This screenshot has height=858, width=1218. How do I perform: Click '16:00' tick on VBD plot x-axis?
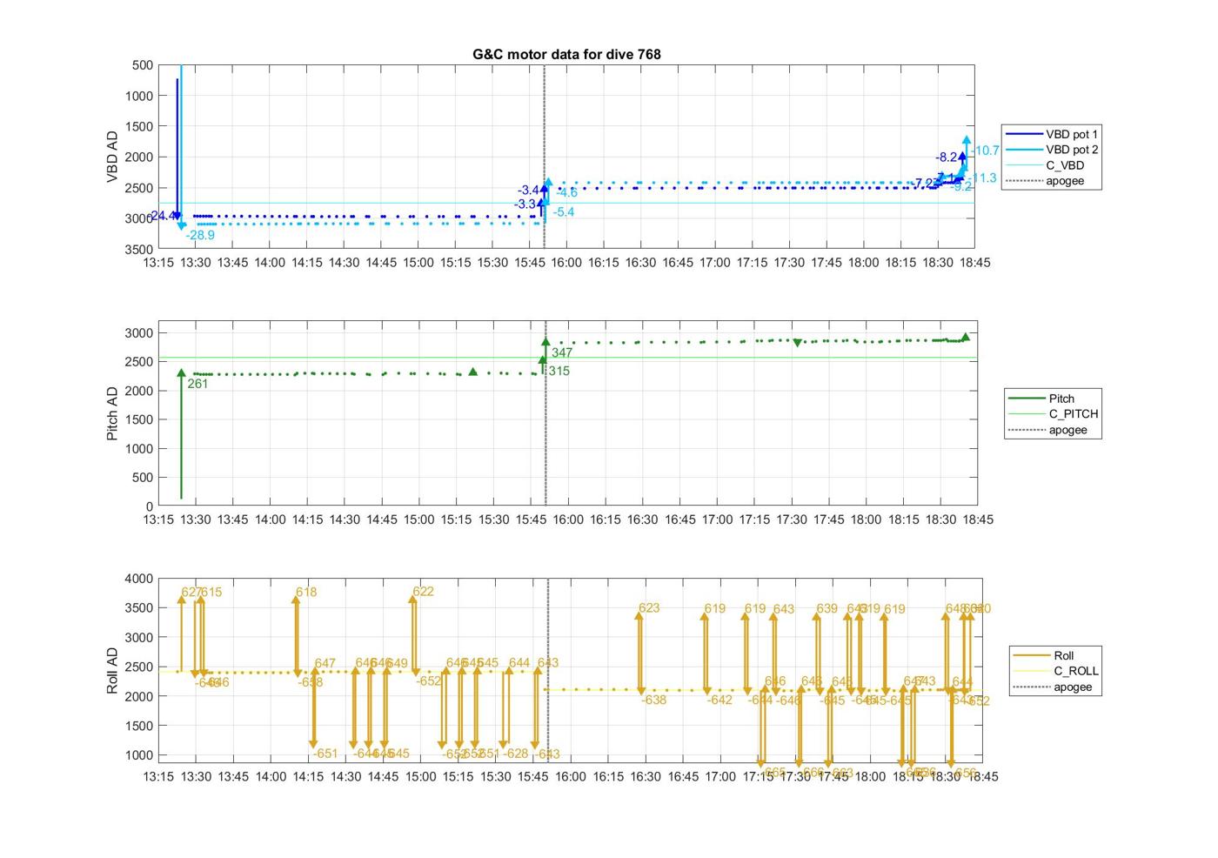click(x=566, y=262)
